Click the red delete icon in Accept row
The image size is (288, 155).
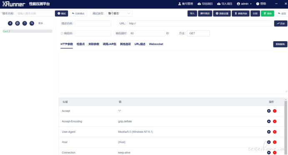(275, 111)
